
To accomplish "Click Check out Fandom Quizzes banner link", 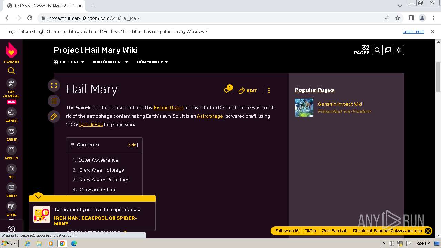I will point(388,231).
